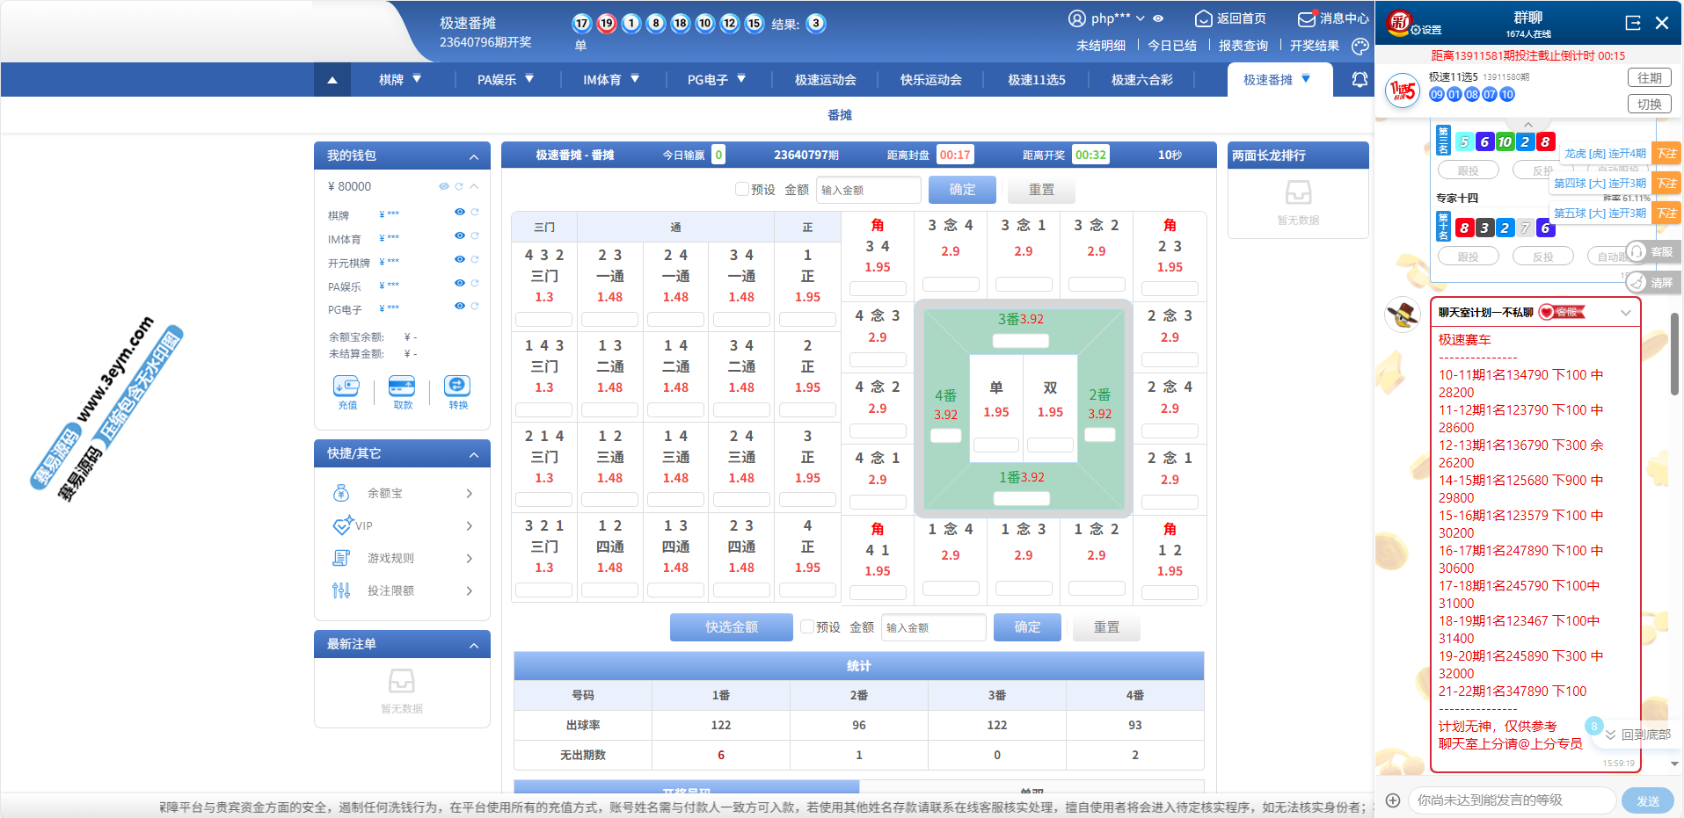The width and height of the screenshot is (1684, 818).
Task: Click the chat panel vertical scrollbar
Action: coord(1674,351)
